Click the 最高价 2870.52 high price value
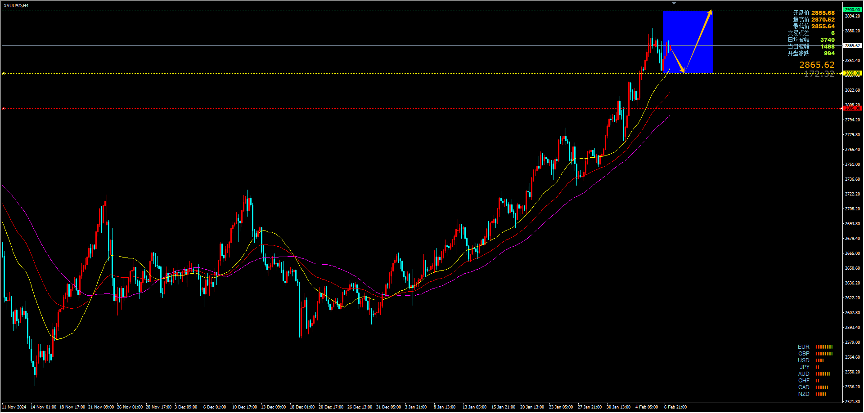 click(823, 20)
